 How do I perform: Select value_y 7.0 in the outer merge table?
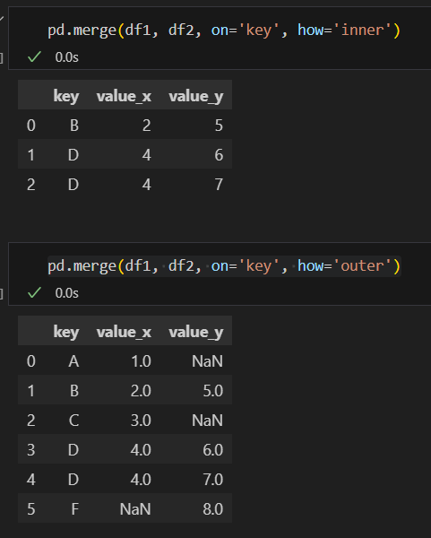pos(213,480)
